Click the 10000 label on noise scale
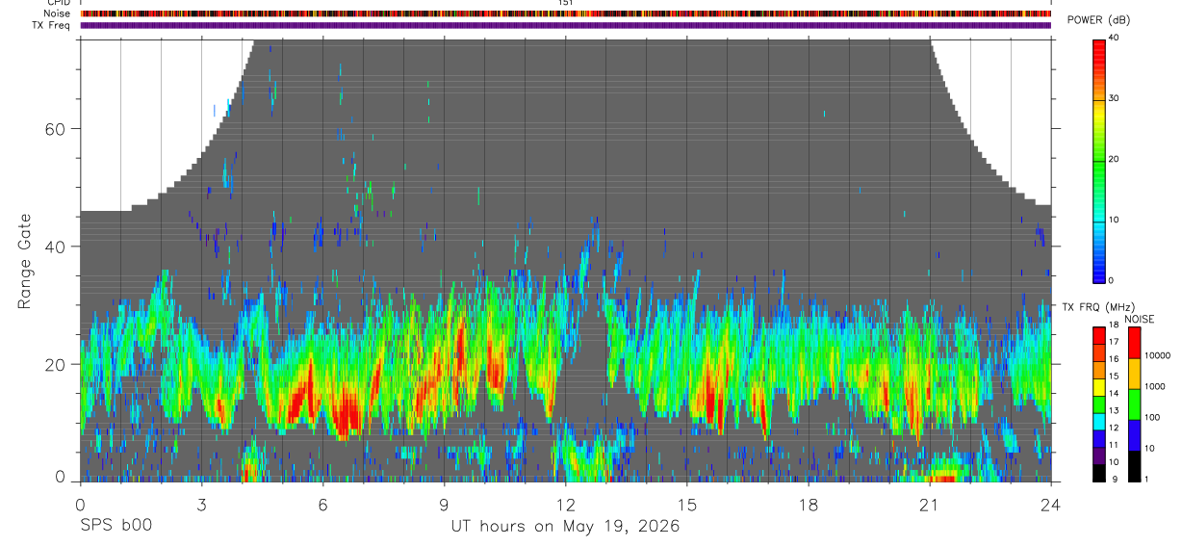Image resolution: width=1182 pixels, height=546 pixels. pyautogui.click(x=1157, y=354)
